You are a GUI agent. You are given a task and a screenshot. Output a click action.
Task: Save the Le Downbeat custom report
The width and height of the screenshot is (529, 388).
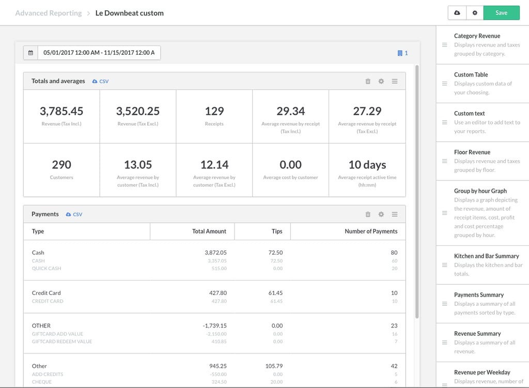pyautogui.click(x=501, y=13)
